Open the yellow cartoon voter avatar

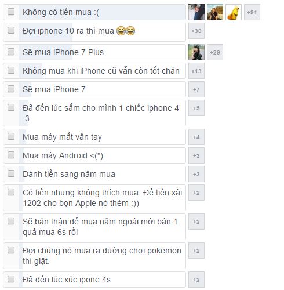coord(234,12)
